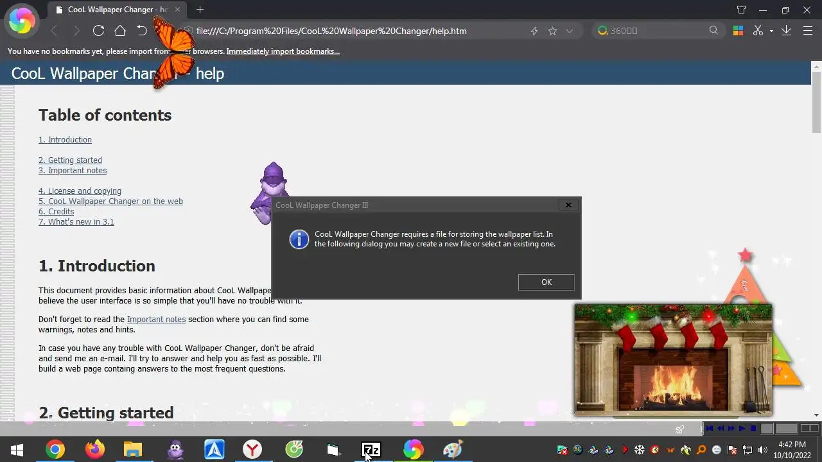Click the Table of contents heading
Screen dimensions: 822x462
click(x=105, y=115)
